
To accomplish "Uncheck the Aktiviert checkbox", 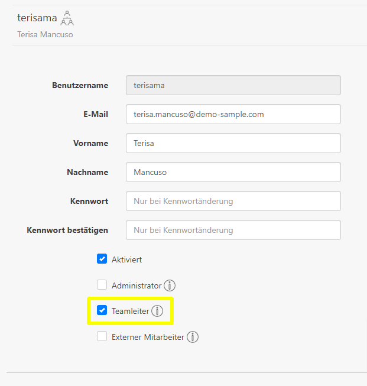I will (102, 259).
